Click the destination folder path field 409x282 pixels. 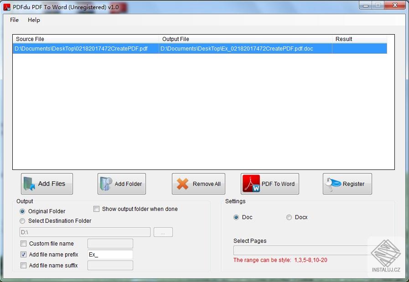(x=85, y=232)
